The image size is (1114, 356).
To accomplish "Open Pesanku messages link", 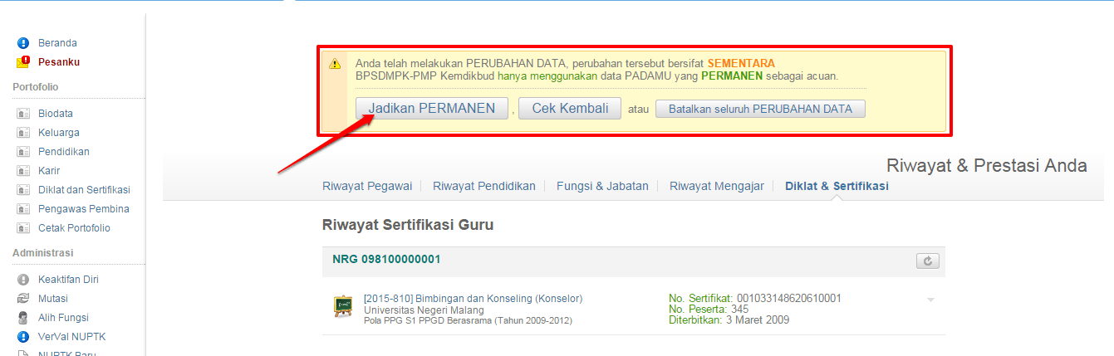I will (x=59, y=62).
